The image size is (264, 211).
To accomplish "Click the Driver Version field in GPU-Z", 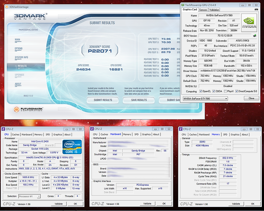I will (x=228, y=71).
